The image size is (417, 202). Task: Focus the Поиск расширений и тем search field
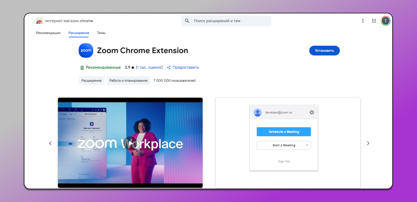(x=229, y=21)
